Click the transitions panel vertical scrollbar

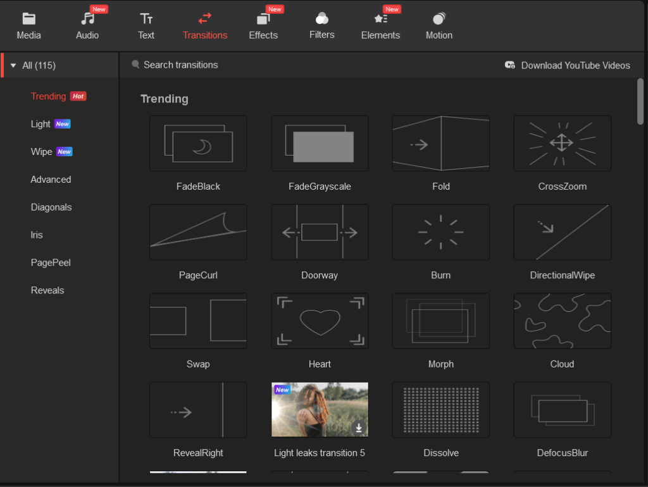coord(640,102)
